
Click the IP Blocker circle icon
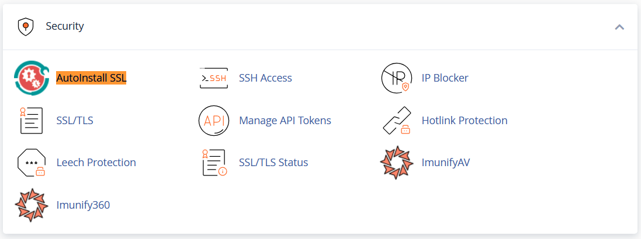(396, 78)
